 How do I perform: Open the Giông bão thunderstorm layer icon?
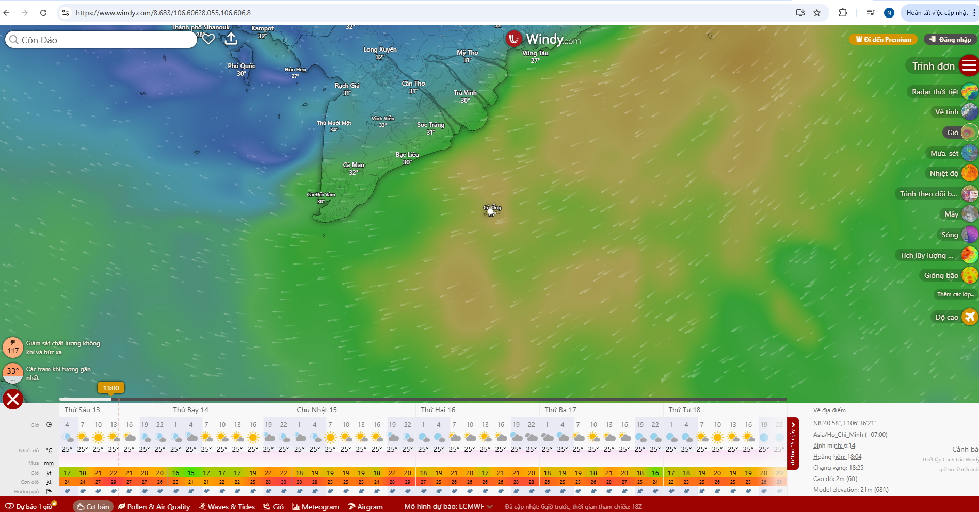coord(969,275)
